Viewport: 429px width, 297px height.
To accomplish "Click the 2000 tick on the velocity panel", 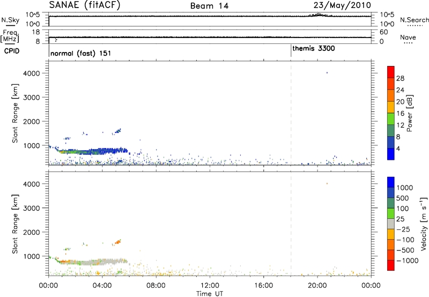I will tap(32, 232).
